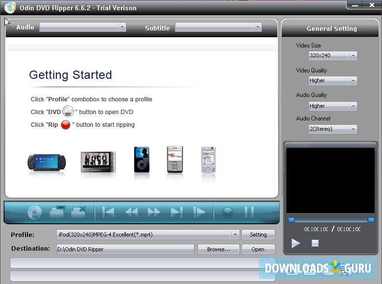Start ripping with the round Rip button
Viewport: 382px width, 284px height.
[x=228, y=212]
